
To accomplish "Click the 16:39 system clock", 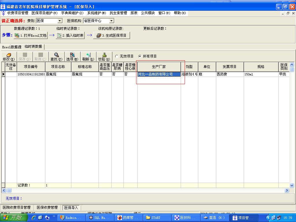I will point(288,218).
